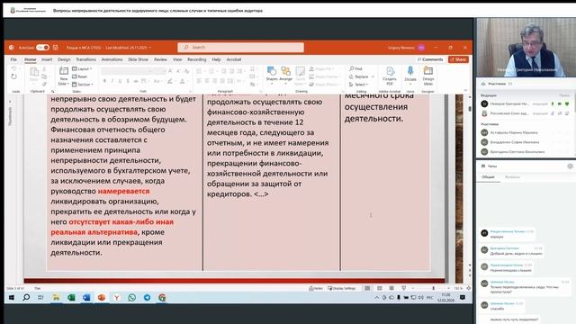
Task: Click the taskbar search icon
Action: click(x=26, y=298)
